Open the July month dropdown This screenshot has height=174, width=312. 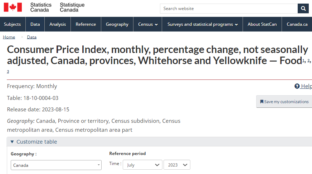click(142, 165)
